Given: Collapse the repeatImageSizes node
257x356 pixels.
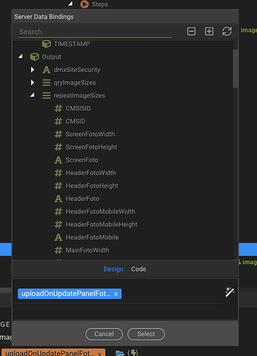Looking at the screenshot, I should click(x=32, y=95).
